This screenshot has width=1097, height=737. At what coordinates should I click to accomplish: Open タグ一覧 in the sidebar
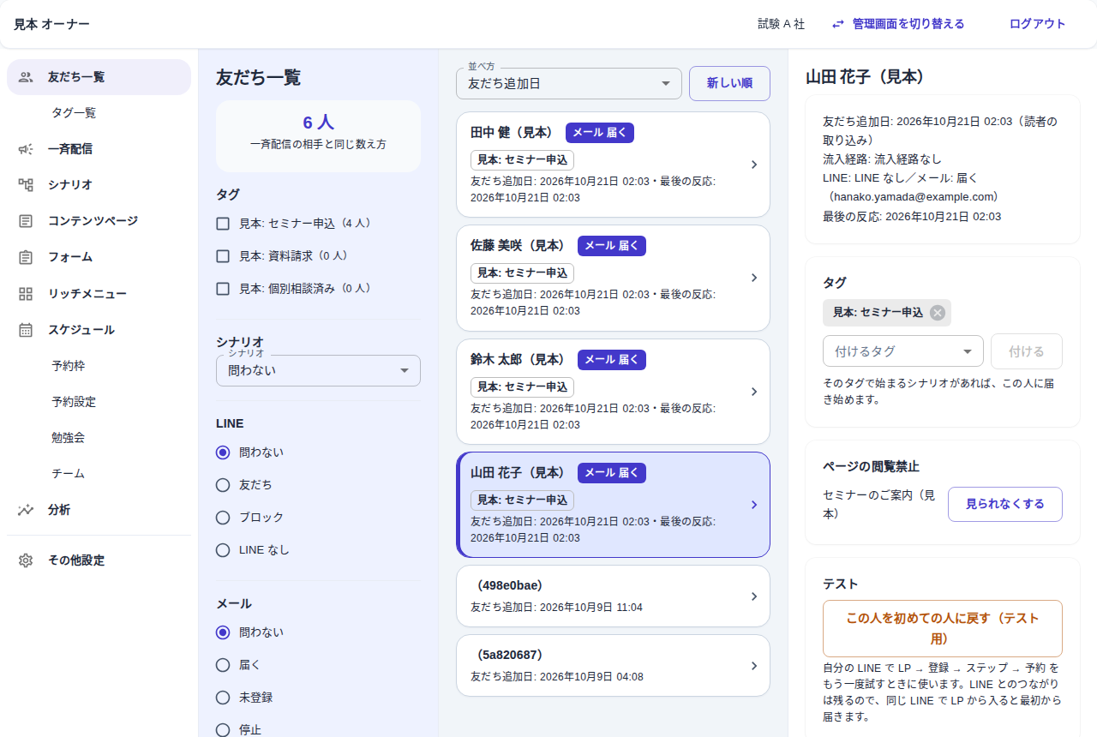pos(99,113)
